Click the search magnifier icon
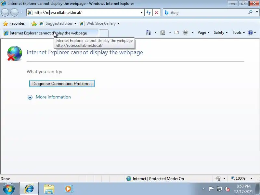 click(250, 12)
